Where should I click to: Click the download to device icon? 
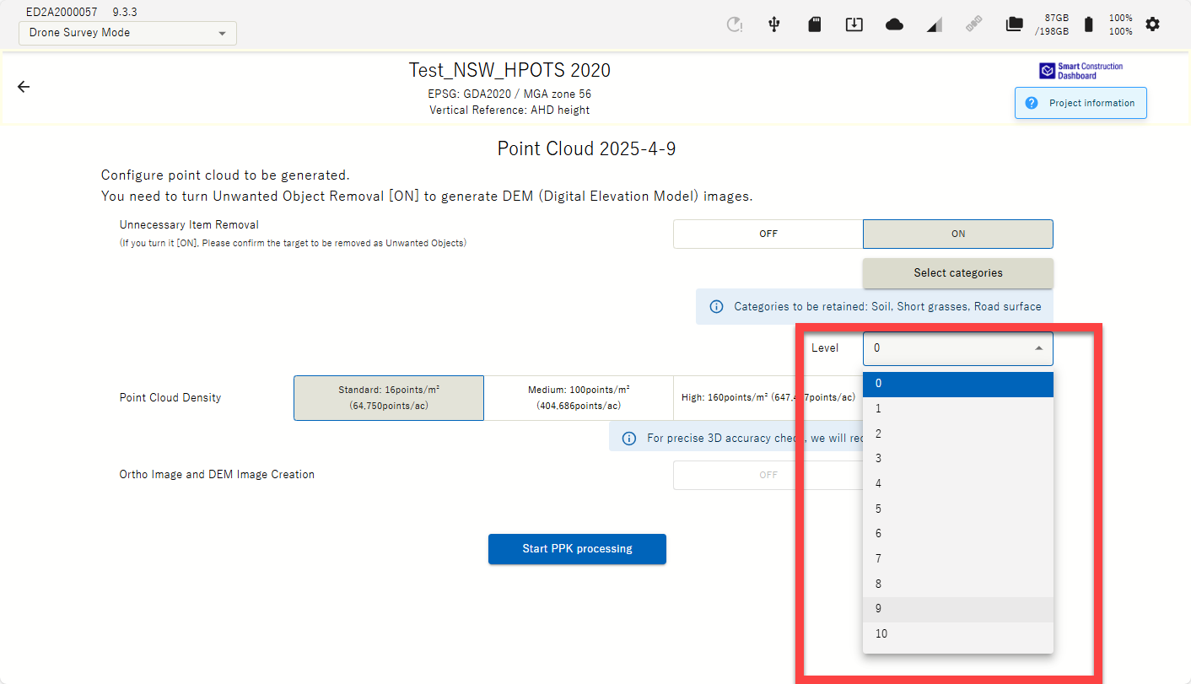(x=854, y=24)
